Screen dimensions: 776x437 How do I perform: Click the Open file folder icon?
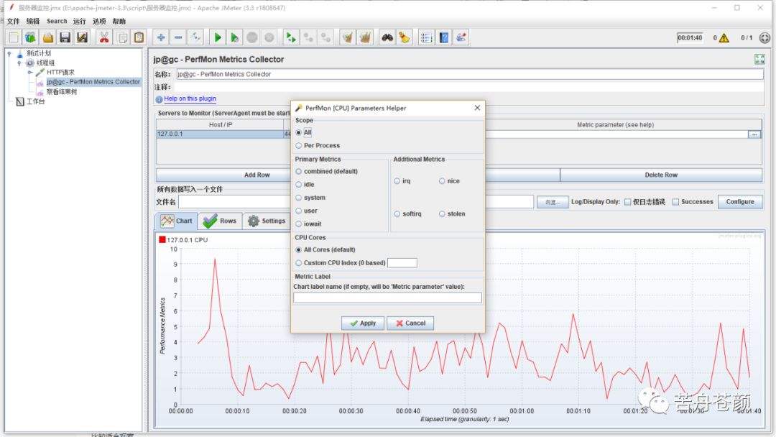(48, 37)
